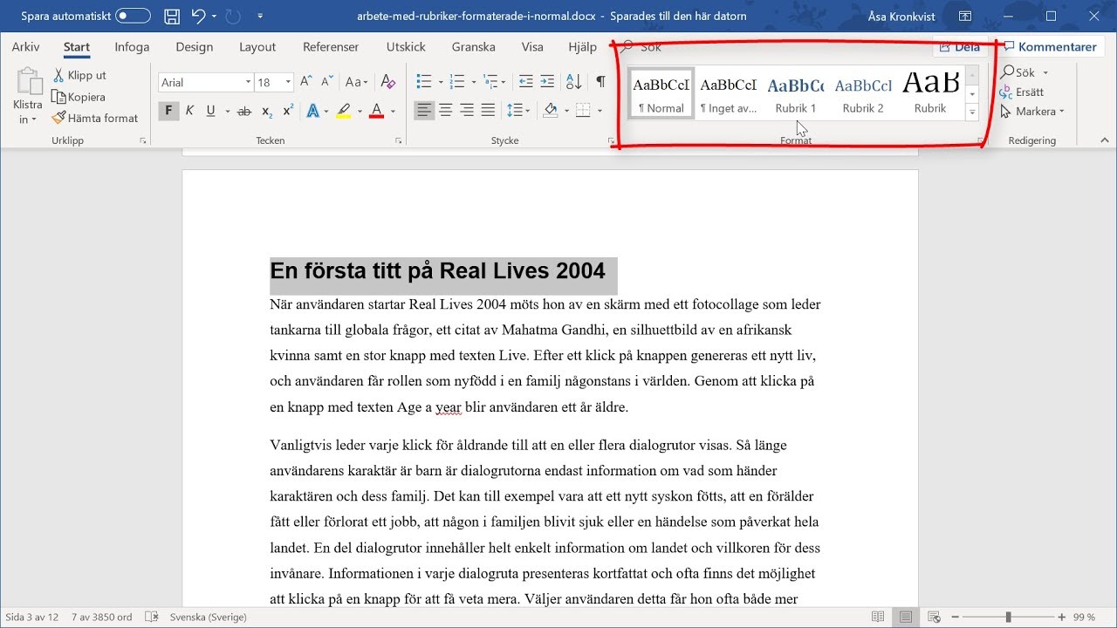Screen dimensions: 1117x628
Task: Open the Arial font name dropdown
Action: coord(248,82)
